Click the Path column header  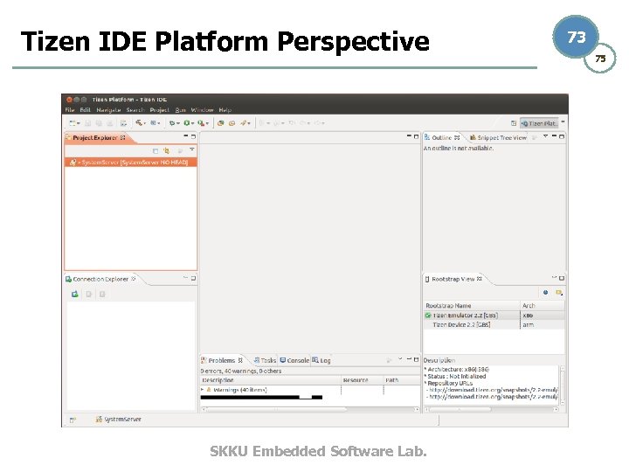click(402, 380)
